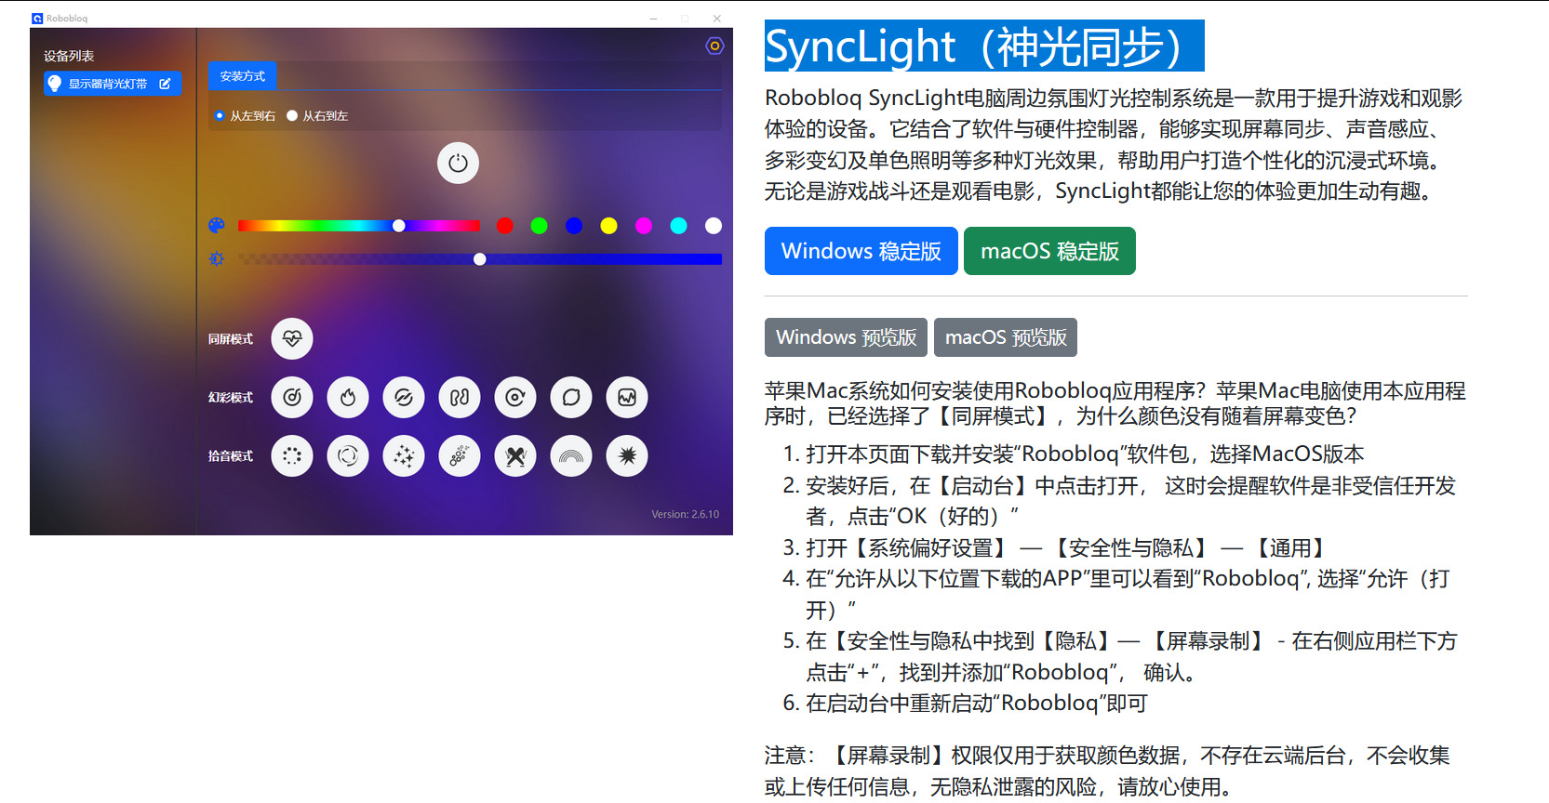
Task: Select the rotating target effect in 幻彩模式
Action: point(515,398)
